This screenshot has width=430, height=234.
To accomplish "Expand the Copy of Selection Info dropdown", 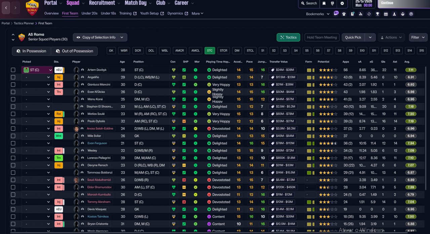I will point(100,38).
